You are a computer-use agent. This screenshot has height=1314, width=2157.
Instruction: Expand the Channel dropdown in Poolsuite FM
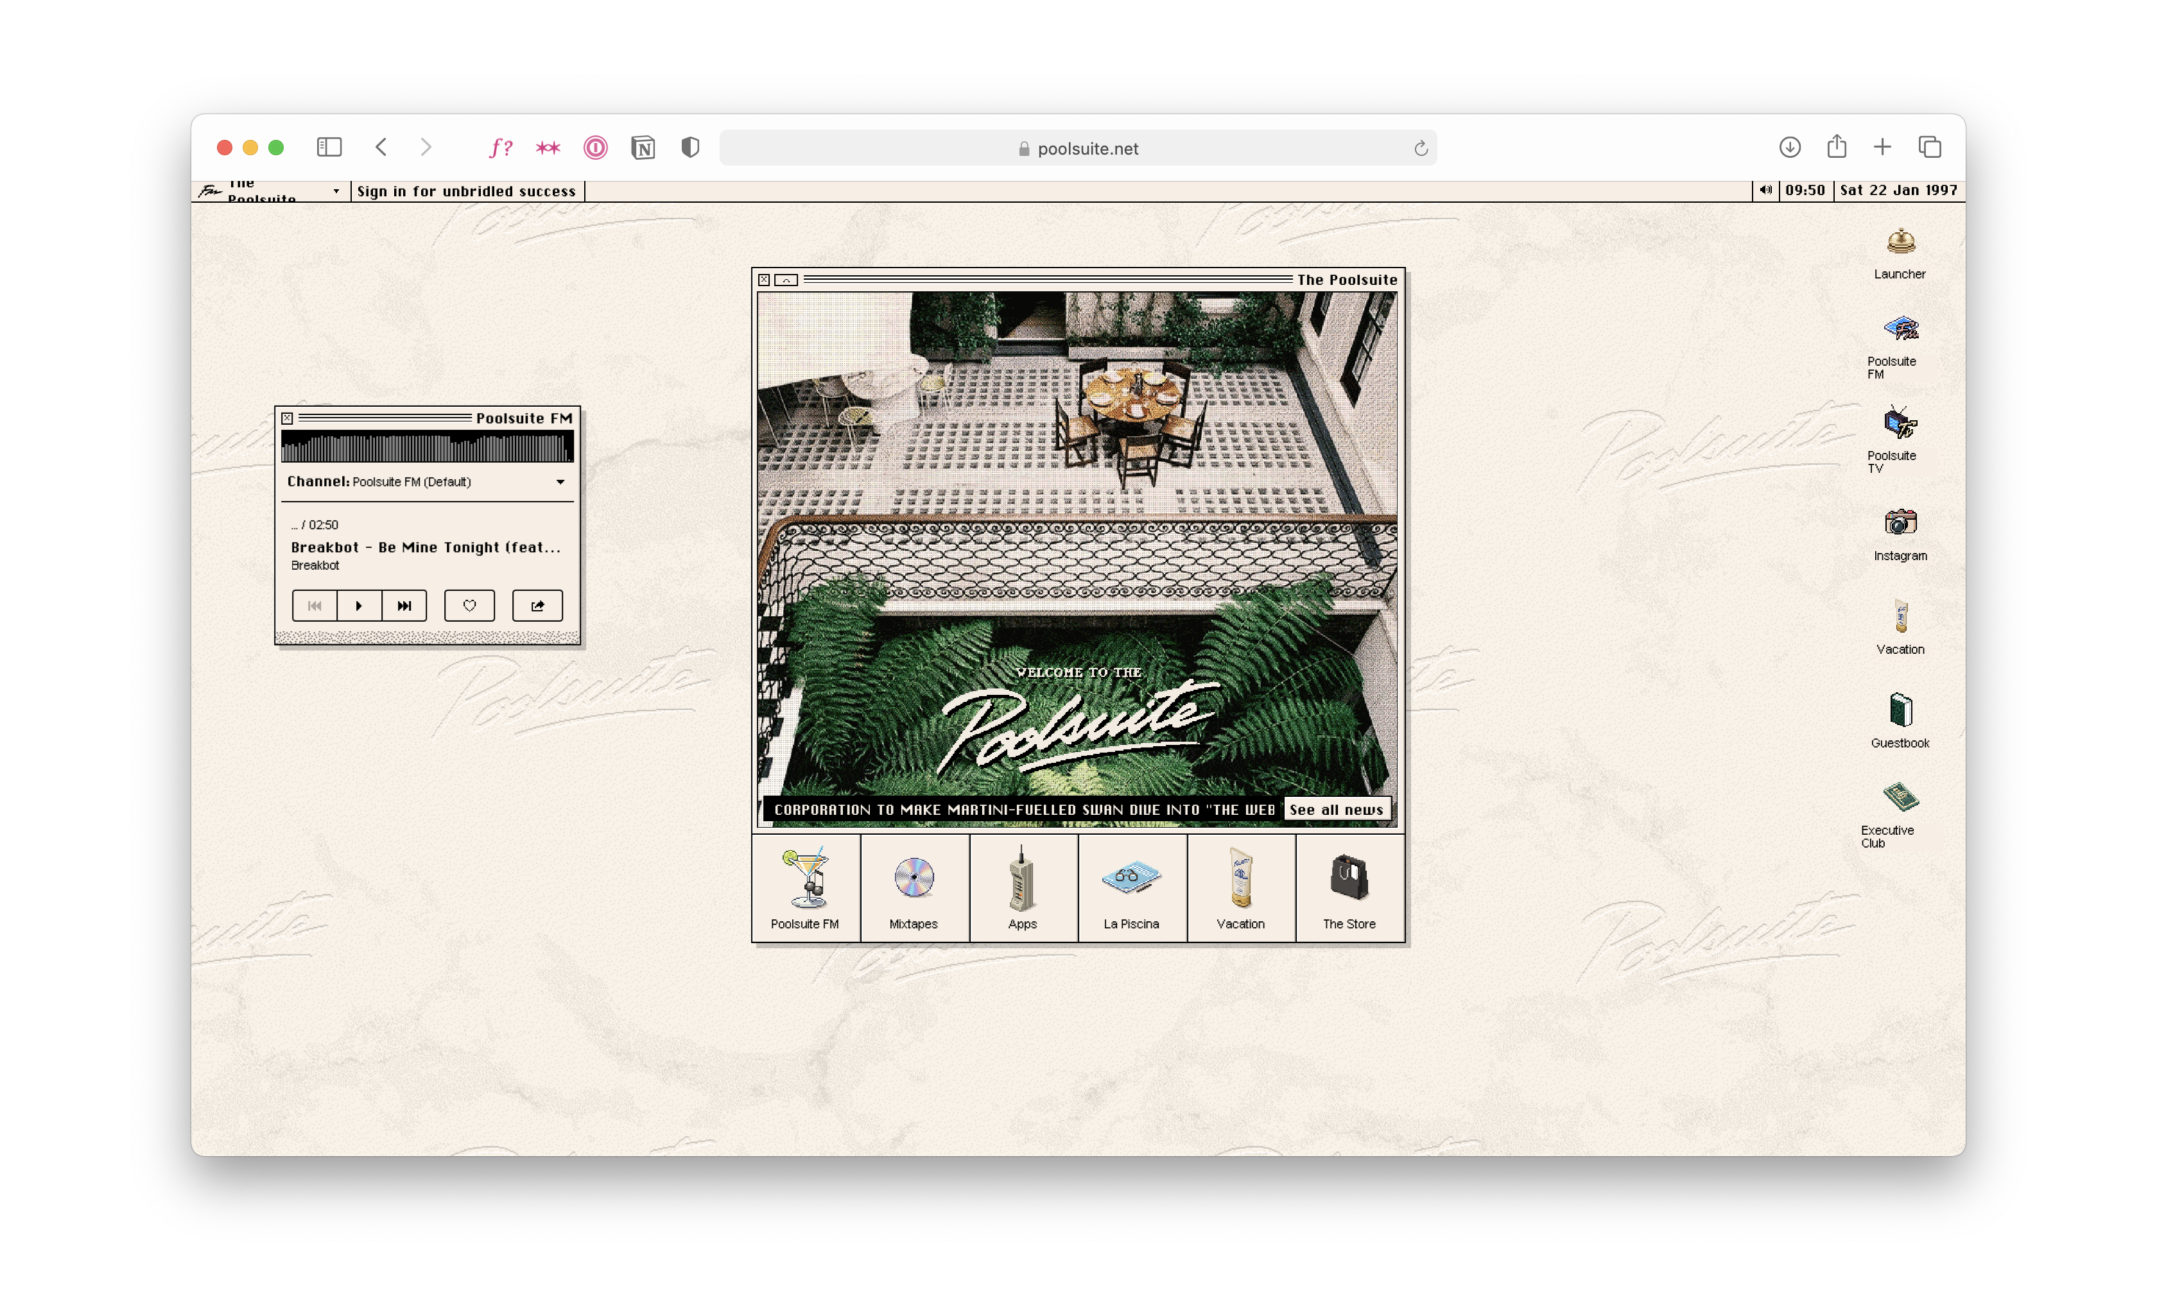427,482
